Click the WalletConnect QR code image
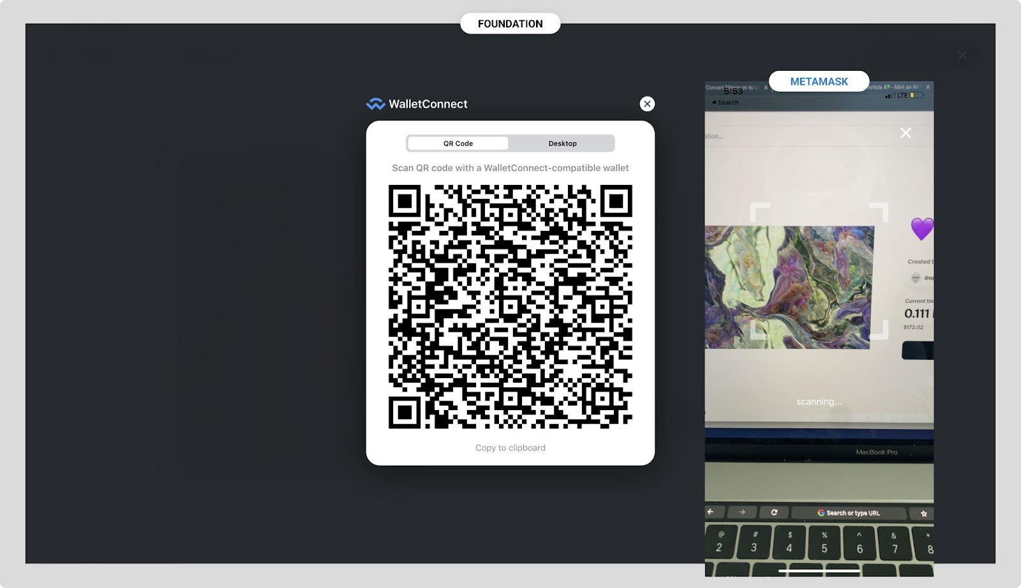Screen dimensions: 1021x588 [x=511, y=307]
